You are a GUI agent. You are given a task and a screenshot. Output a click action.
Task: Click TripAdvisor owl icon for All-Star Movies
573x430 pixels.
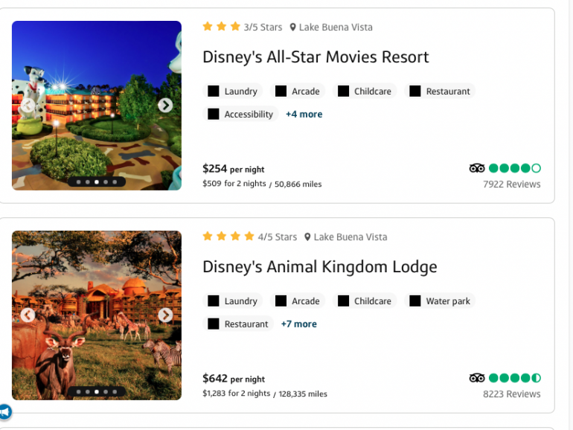point(477,168)
